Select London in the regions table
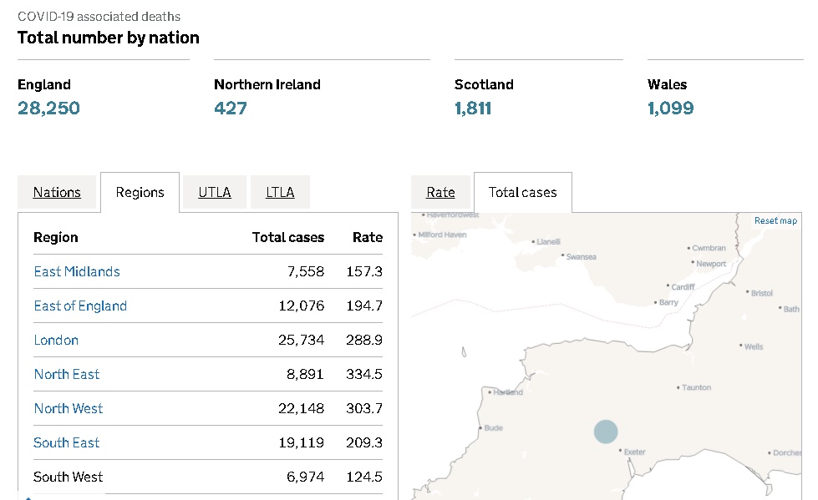This screenshot has height=500, width=818. [56, 340]
